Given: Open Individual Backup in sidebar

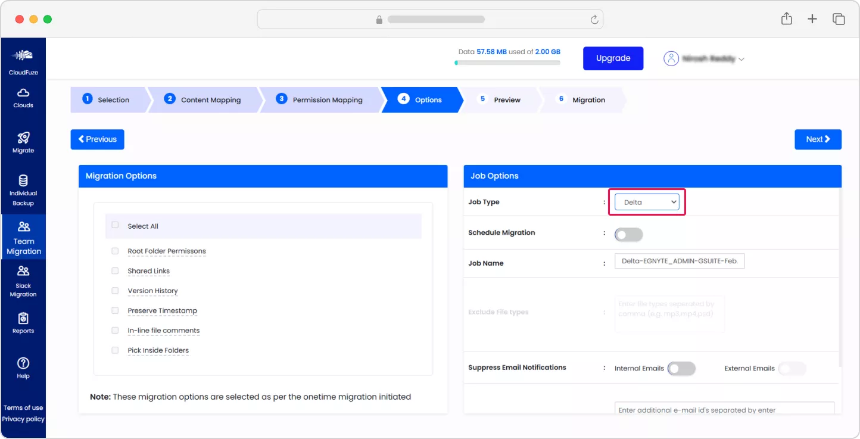Looking at the screenshot, I should pyautogui.click(x=23, y=190).
